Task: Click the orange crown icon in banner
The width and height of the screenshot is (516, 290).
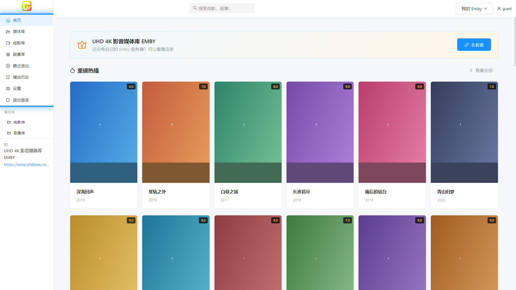Action: [x=82, y=45]
